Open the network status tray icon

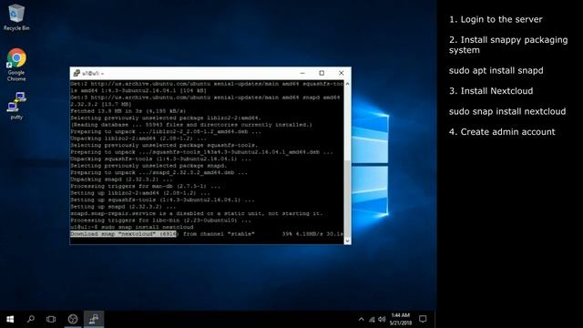[372, 319]
